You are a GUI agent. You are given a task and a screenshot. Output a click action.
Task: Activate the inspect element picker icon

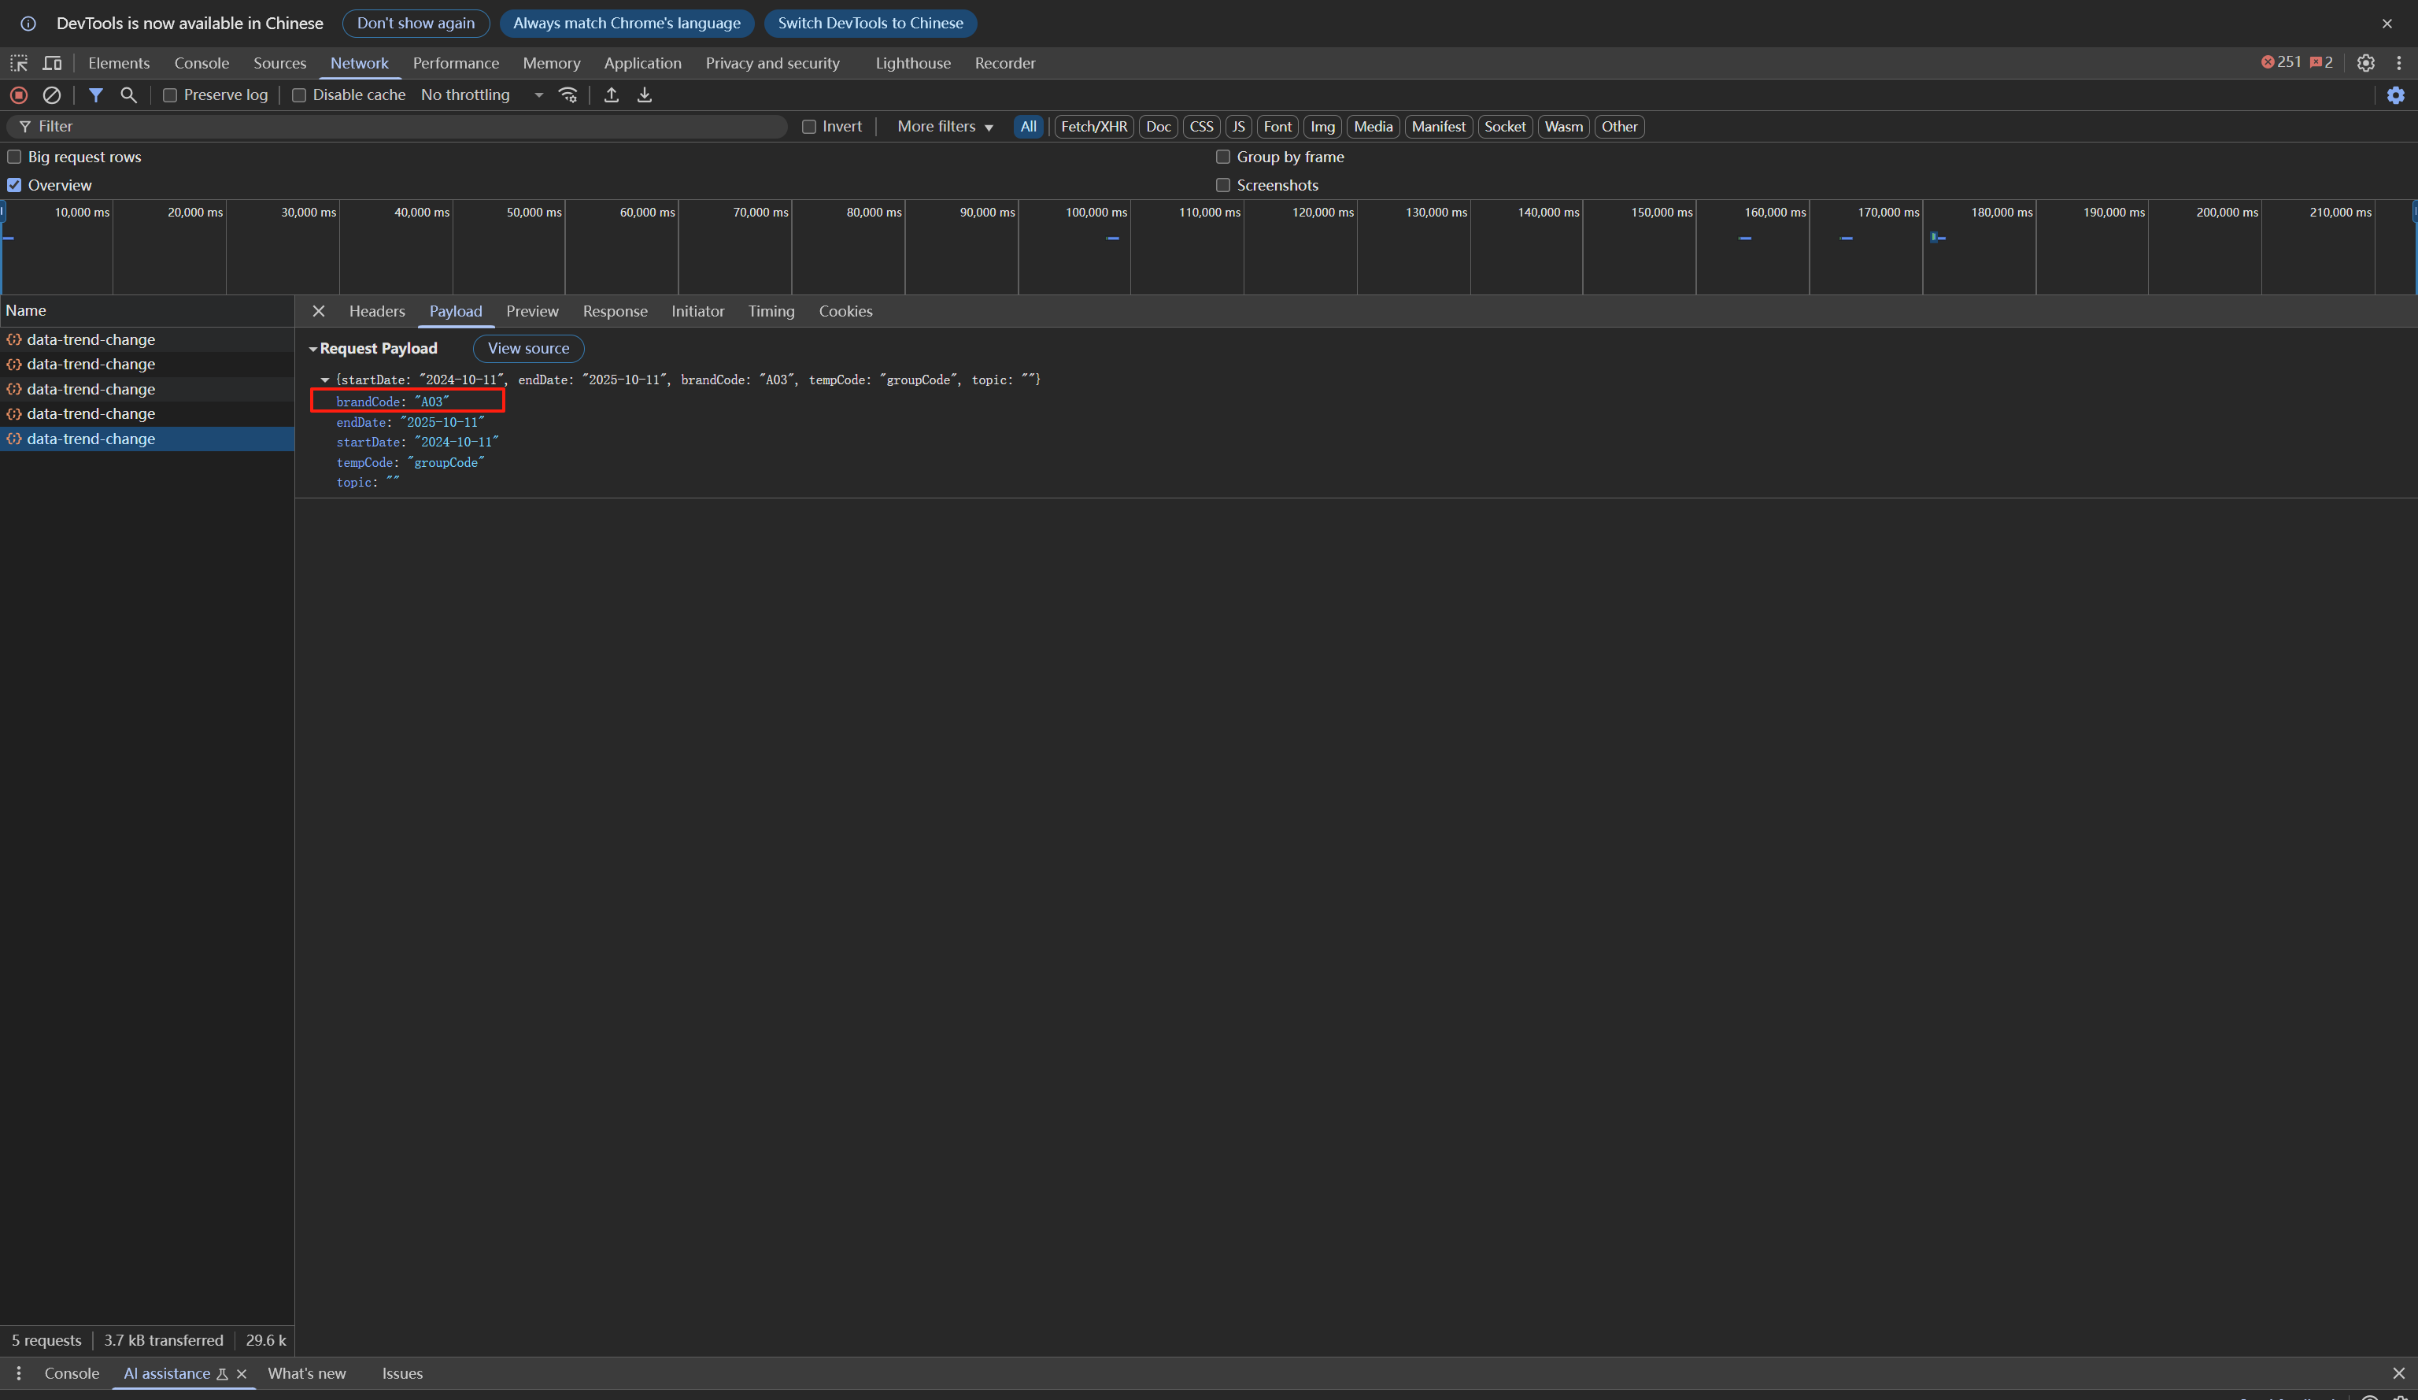tap(19, 63)
